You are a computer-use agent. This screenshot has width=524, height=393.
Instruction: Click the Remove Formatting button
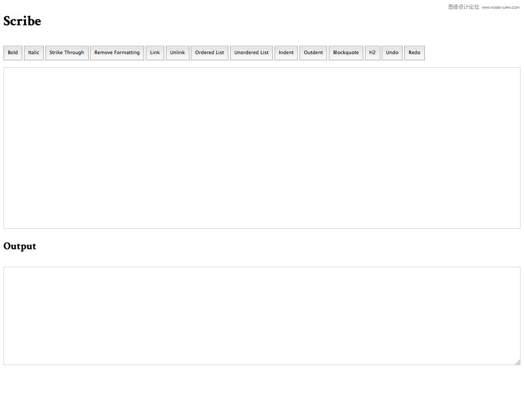point(117,53)
